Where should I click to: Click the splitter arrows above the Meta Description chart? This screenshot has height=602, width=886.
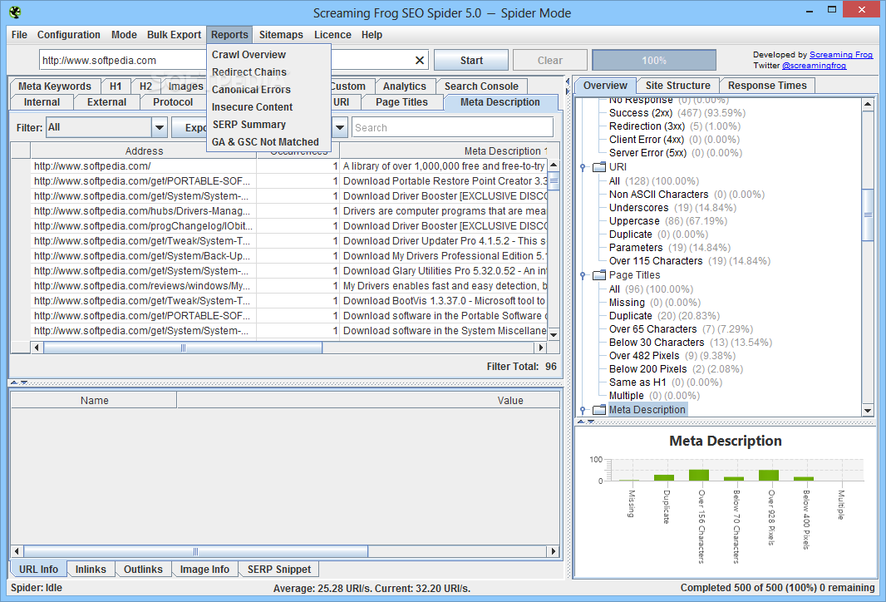pos(585,422)
